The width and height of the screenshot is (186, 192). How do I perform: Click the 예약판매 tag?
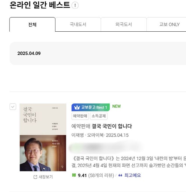[80, 116]
